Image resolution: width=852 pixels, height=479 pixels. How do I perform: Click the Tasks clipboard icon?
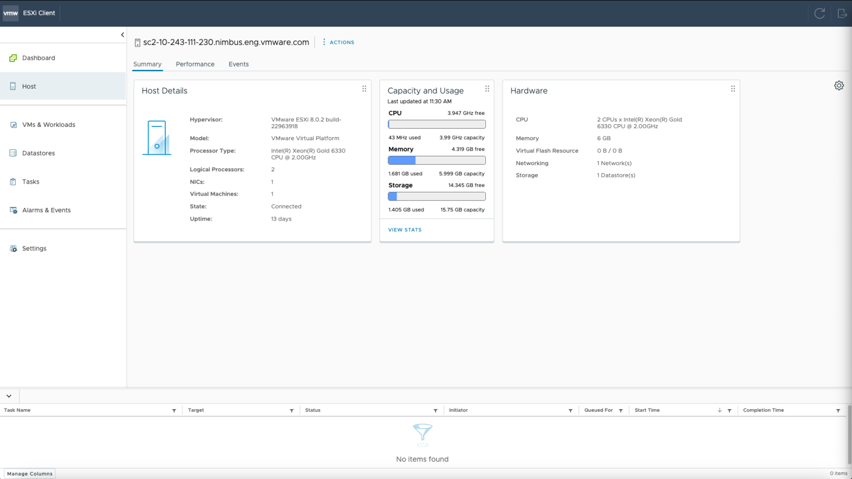point(13,182)
